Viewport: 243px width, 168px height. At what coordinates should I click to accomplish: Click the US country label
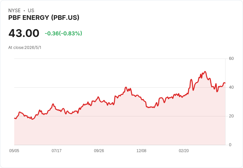[31, 11]
